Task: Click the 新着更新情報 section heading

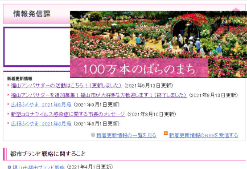Action: (x=20, y=79)
